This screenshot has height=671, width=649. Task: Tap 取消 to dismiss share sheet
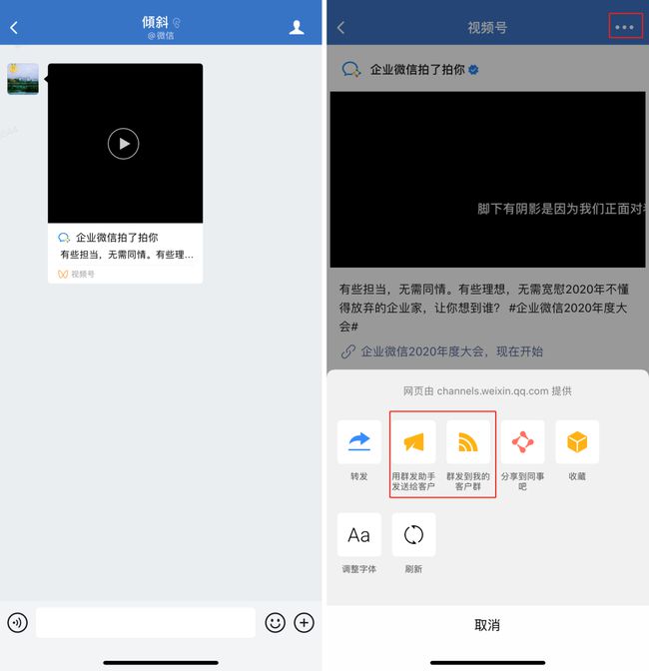coord(487,625)
